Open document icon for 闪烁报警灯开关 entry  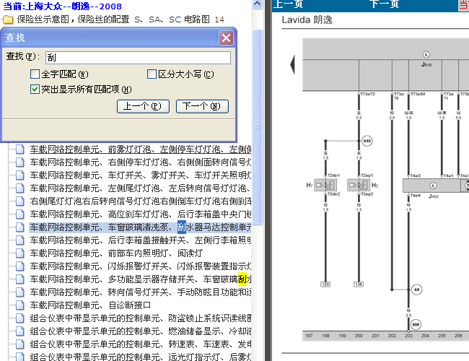tap(20, 266)
